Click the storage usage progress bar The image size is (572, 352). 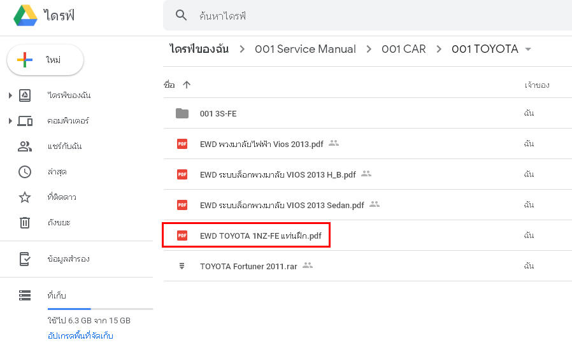pyautogui.click(x=100, y=309)
